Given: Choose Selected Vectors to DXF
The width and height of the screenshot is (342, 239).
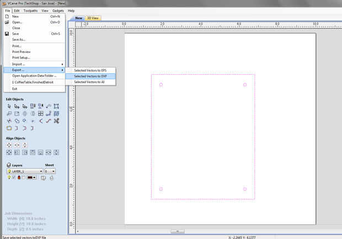Looking at the screenshot, I should click(x=90, y=76).
